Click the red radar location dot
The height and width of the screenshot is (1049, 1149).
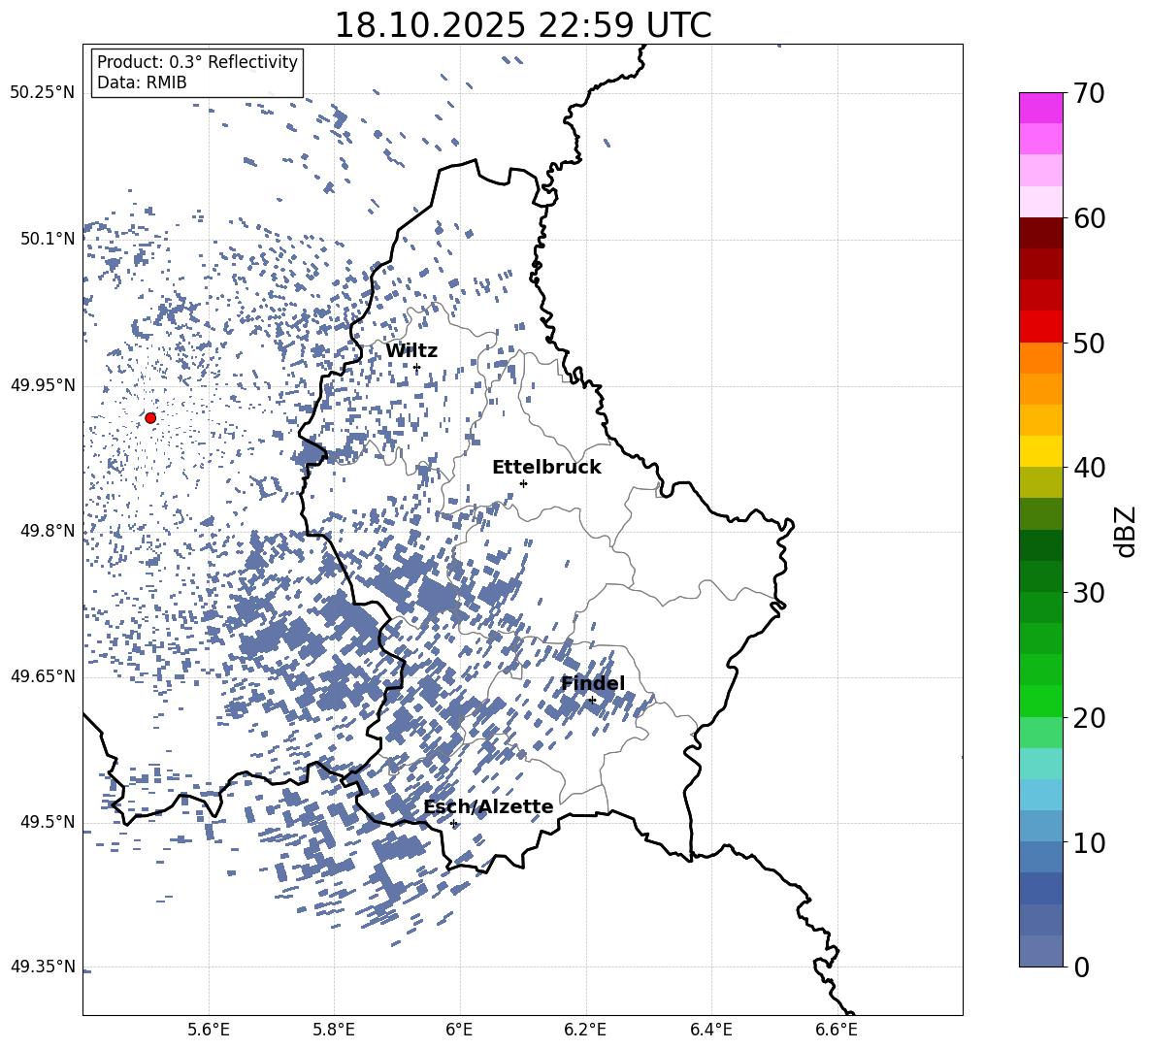150,417
